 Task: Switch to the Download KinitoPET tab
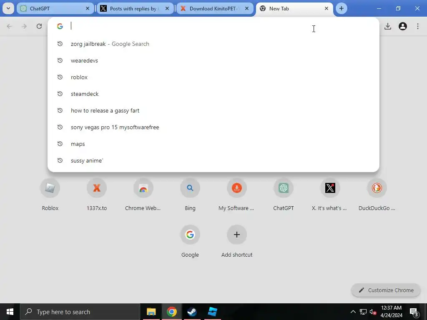point(215,8)
